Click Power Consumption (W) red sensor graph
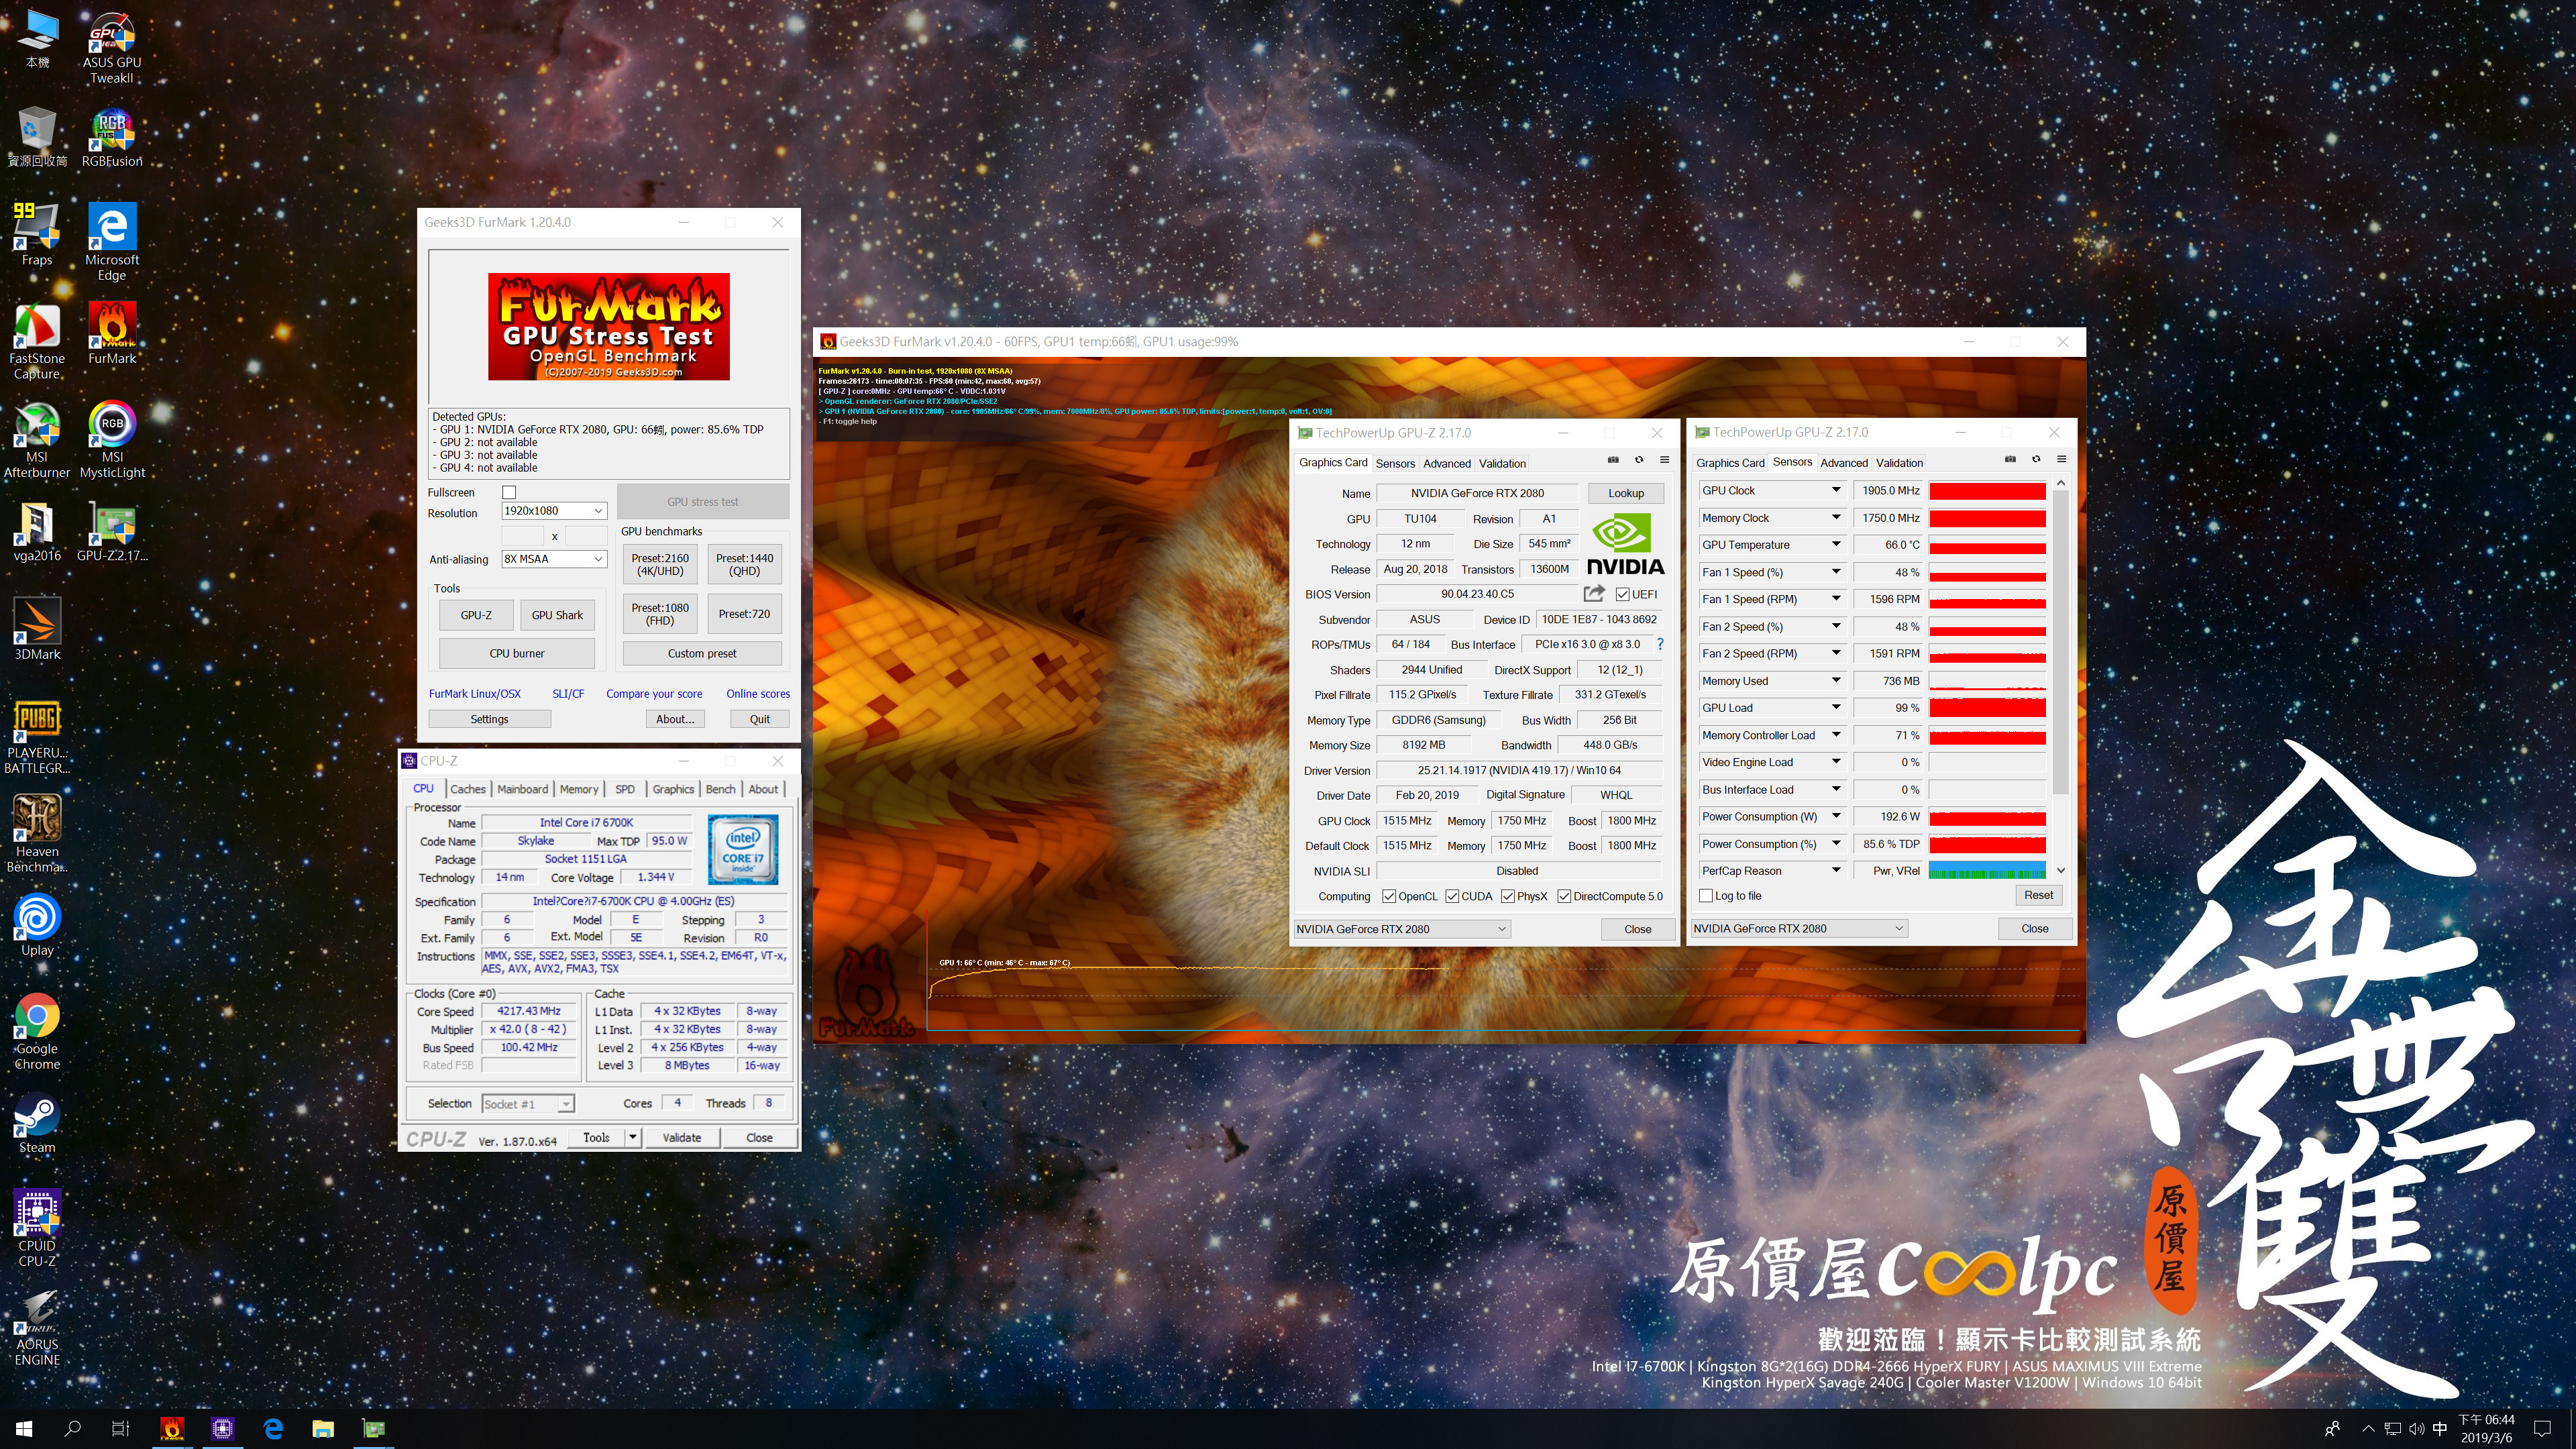 coord(1987,817)
